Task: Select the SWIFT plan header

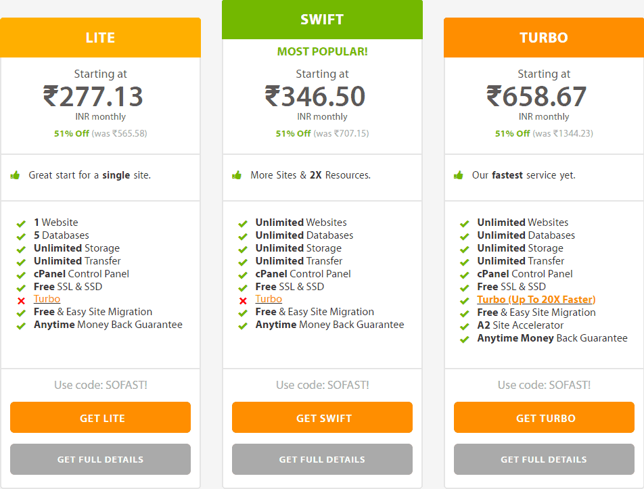Action: pos(322,20)
